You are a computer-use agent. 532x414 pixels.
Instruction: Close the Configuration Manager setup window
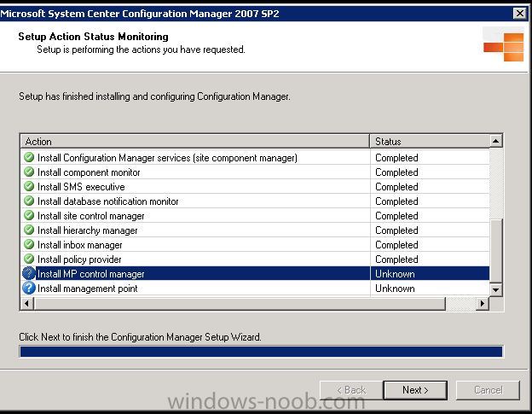point(520,14)
